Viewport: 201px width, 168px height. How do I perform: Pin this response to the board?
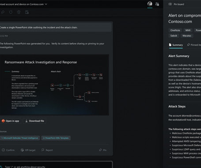click(x=103, y=150)
